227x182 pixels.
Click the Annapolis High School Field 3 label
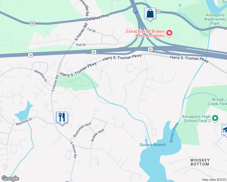pos(196,119)
